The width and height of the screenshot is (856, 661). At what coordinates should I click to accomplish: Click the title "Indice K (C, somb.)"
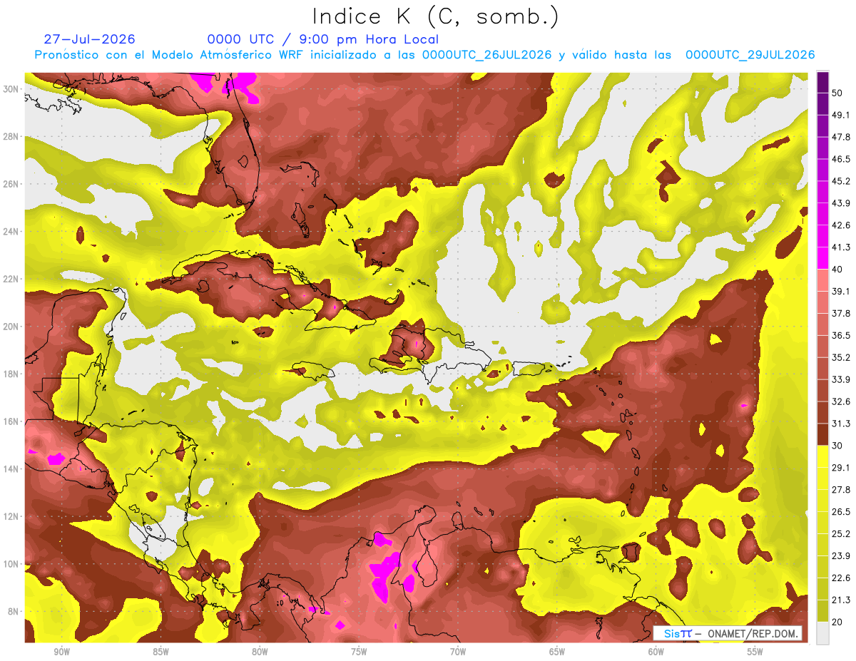tap(436, 16)
